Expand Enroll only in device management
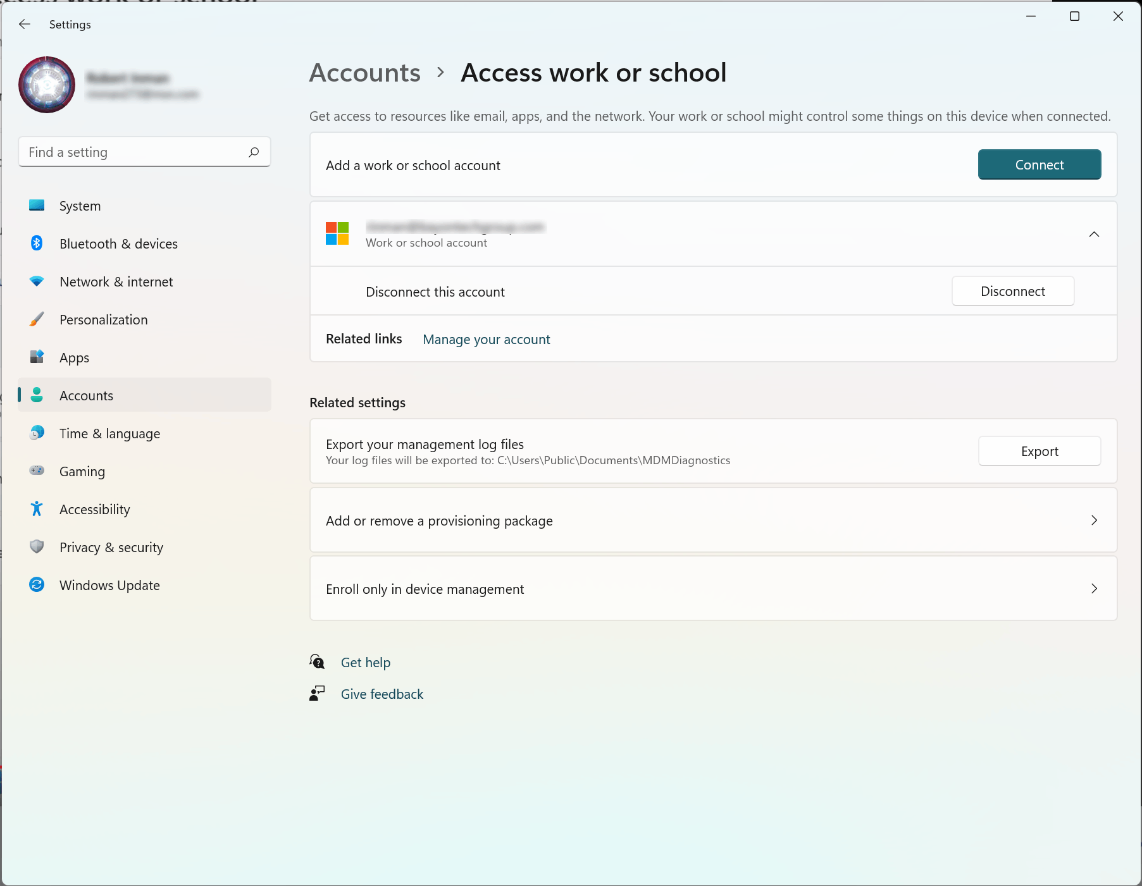Viewport: 1142px width, 886px height. 1095,589
